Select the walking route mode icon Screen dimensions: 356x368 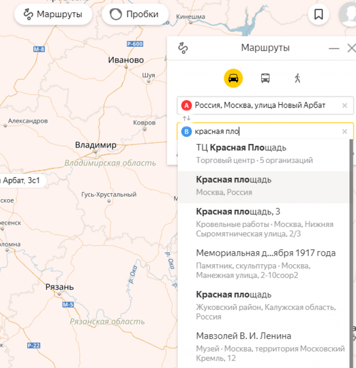(298, 78)
